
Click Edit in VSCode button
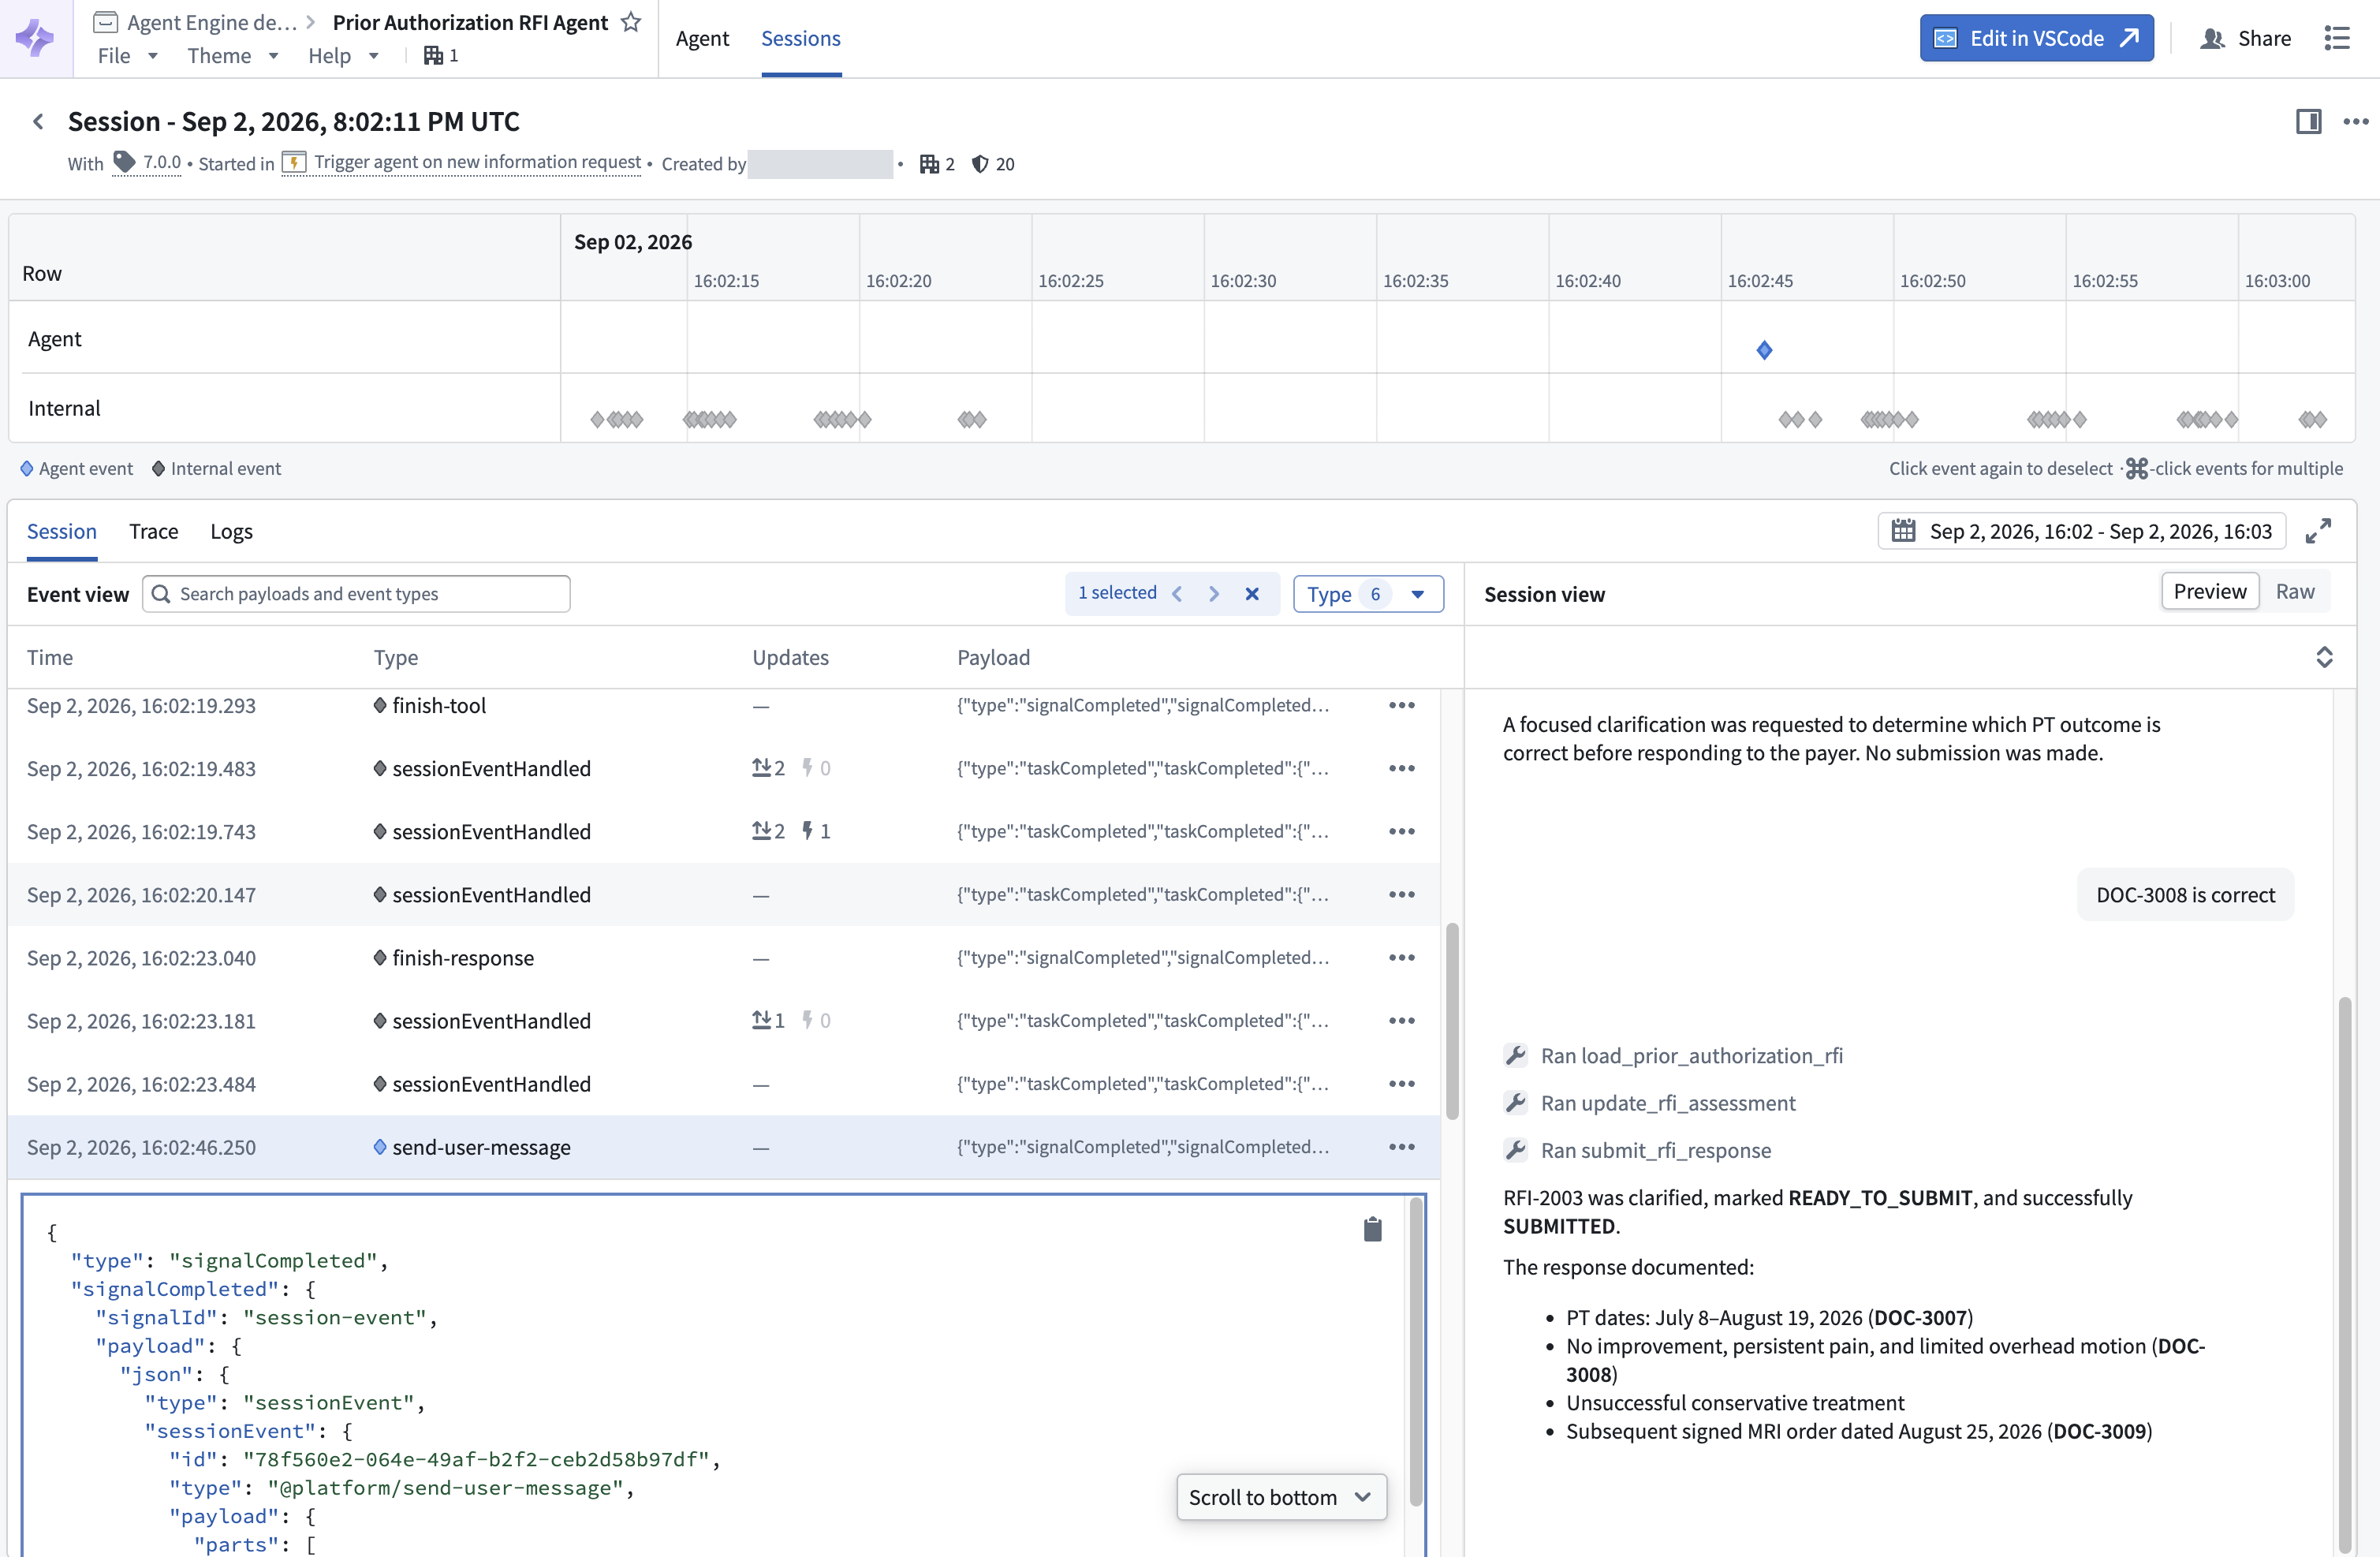click(x=2036, y=38)
